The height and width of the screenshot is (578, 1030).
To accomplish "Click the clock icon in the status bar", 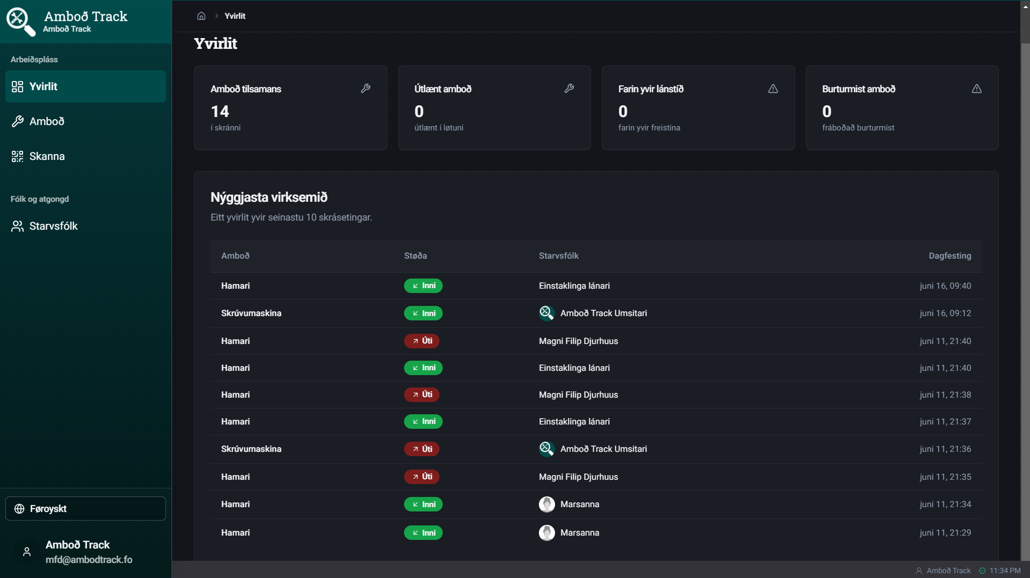I will pos(982,570).
